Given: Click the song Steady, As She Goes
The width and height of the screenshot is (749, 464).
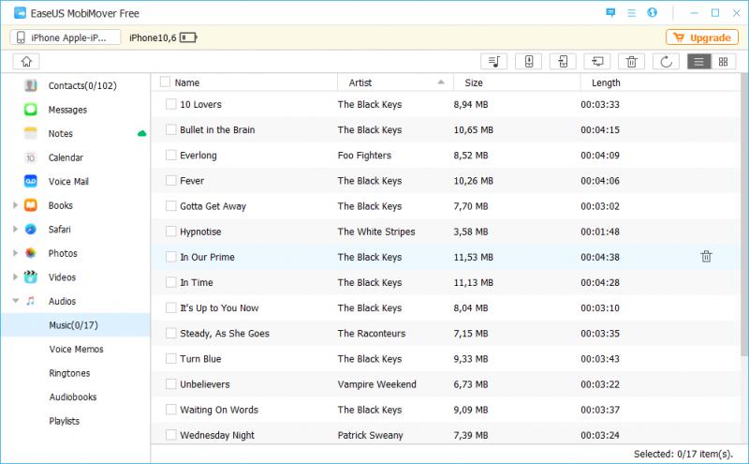Looking at the screenshot, I should click(225, 334).
